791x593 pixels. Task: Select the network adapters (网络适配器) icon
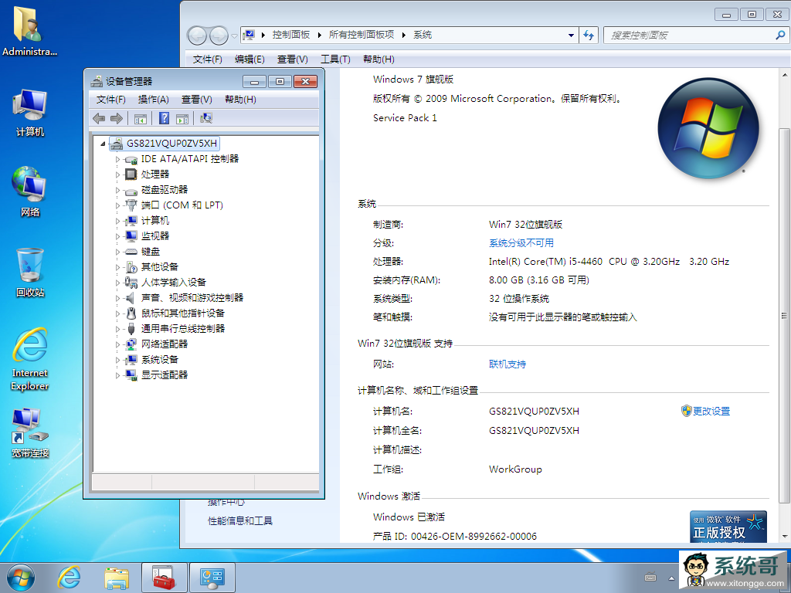pyautogui.click(x=131, y=344)
